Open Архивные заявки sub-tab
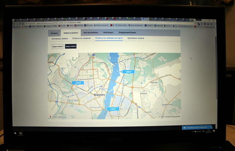 pos(136,38)
